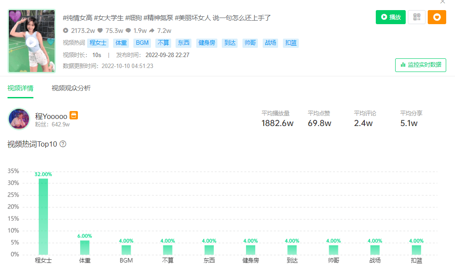Select the 视频详情 tab
This screenshot has height=266, width=455.
coord(20,88)
